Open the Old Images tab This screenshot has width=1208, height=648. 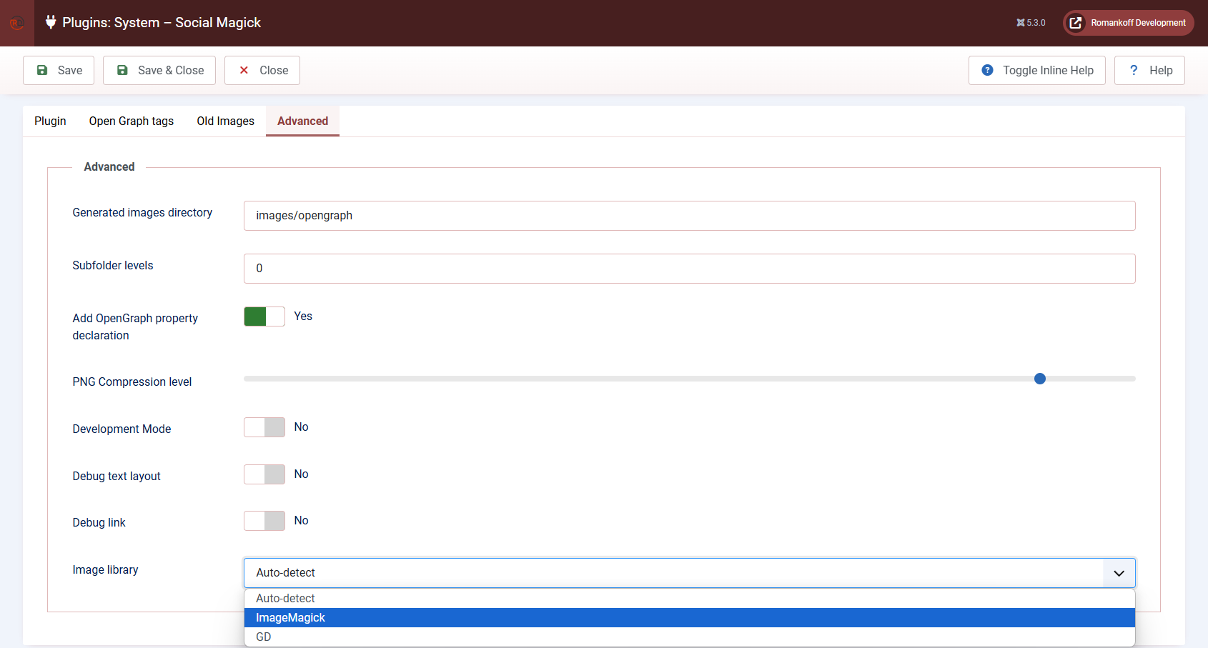[x=226, y=121]
